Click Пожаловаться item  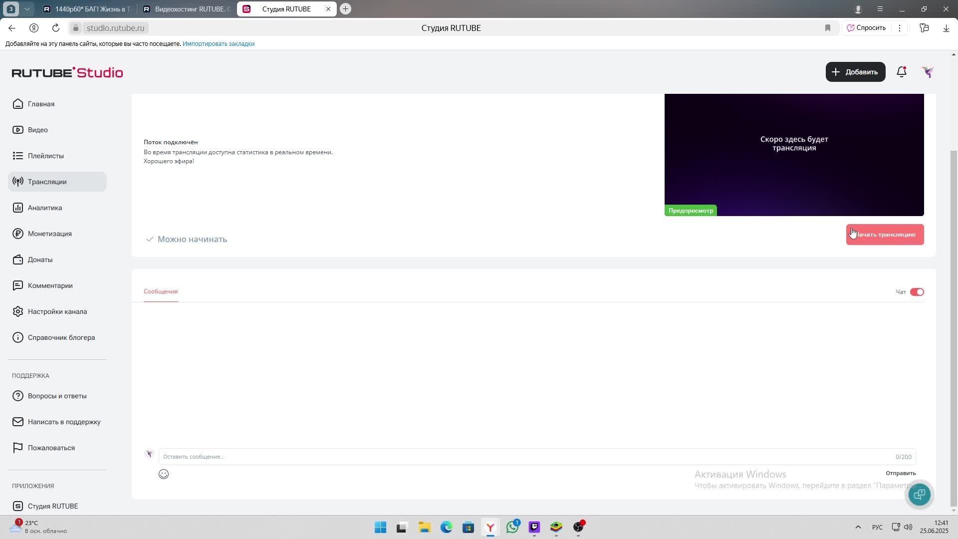pos(57,448)
